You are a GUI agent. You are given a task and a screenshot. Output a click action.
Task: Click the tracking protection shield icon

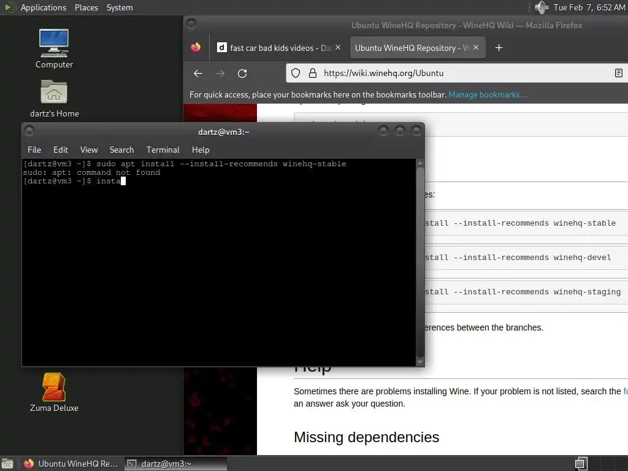[296, 73]
